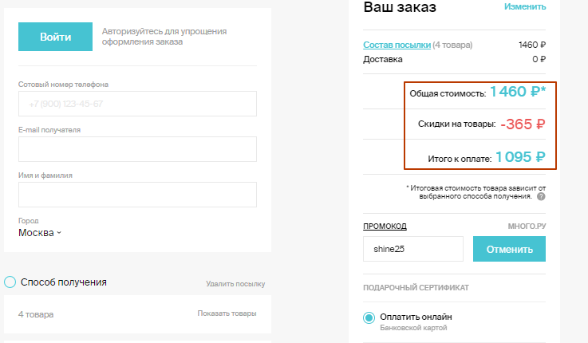Click the 4 товара parcel row text

[x=36, y=314]
